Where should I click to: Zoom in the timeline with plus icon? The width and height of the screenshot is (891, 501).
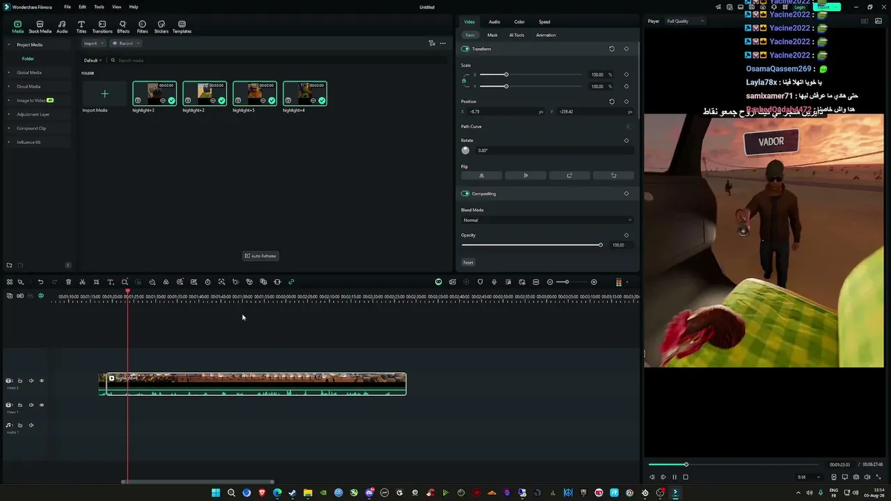(594, 282)
